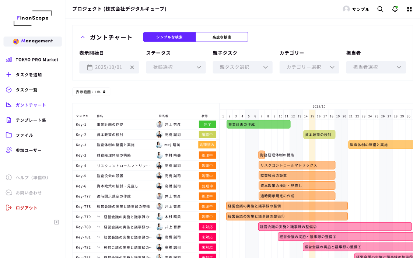Open the apps grid menu
420x258 pixels.
pos(409,9)
